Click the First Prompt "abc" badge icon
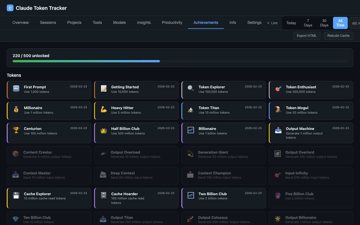The height and width of the screenshot is (225, 360). (16, 89)
